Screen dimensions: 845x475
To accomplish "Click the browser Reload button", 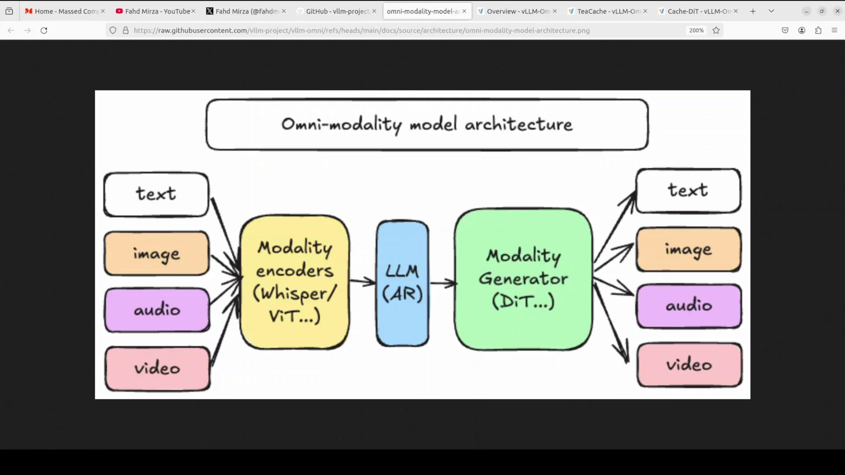I will (44, 30).
